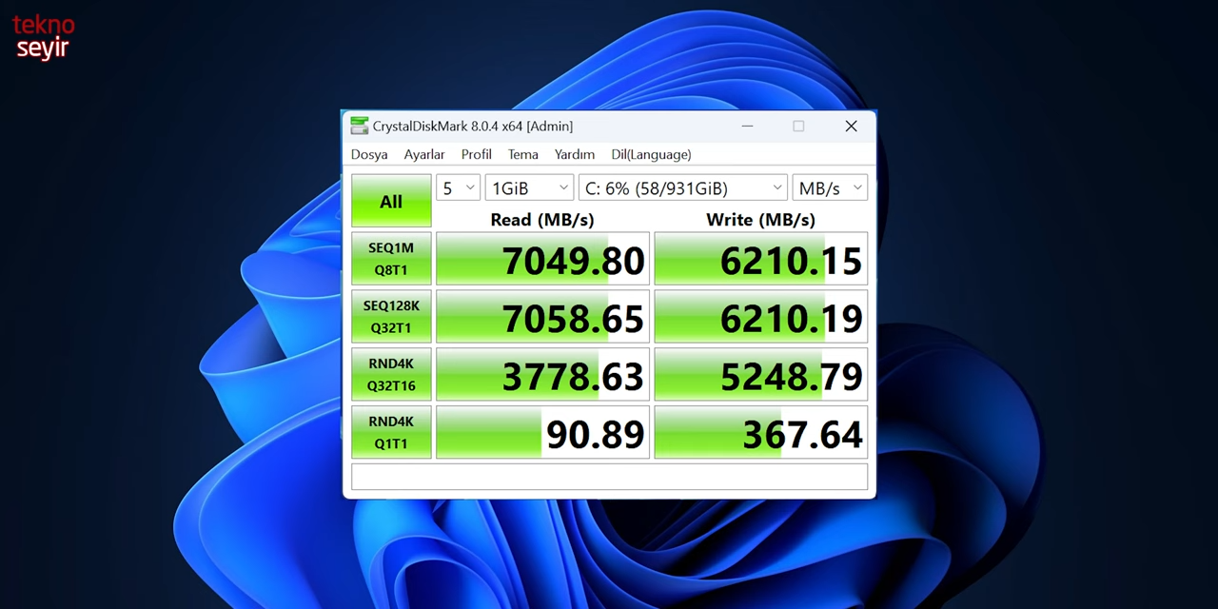1218x609 pixels.
Task: Open the Ayarlar menu
Action: 424,154
